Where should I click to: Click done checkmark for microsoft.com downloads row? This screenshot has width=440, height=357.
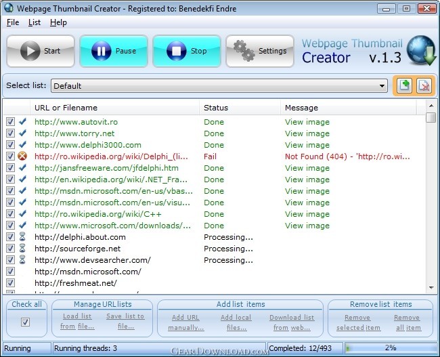(22, 226)
